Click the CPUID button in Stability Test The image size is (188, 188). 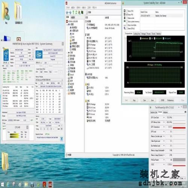coord(162,100)
